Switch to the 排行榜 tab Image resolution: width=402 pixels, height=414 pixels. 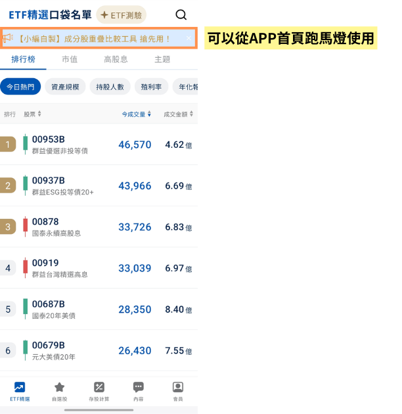point(23,59)
